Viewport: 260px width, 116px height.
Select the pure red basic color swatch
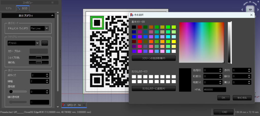tap(140, 41)
